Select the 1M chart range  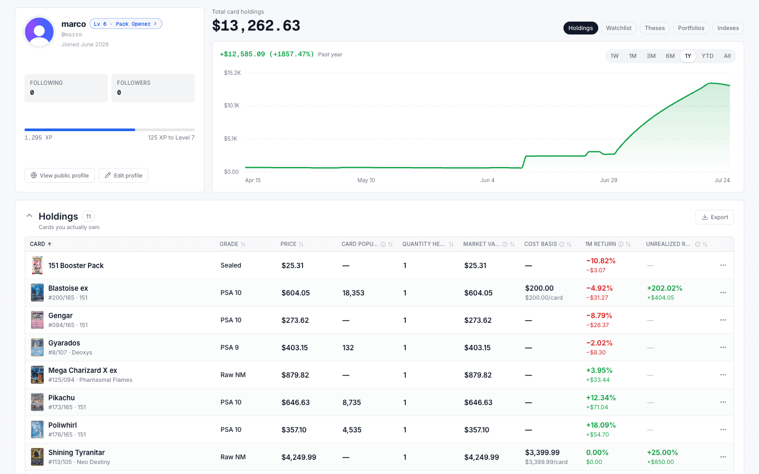(632, 56)
